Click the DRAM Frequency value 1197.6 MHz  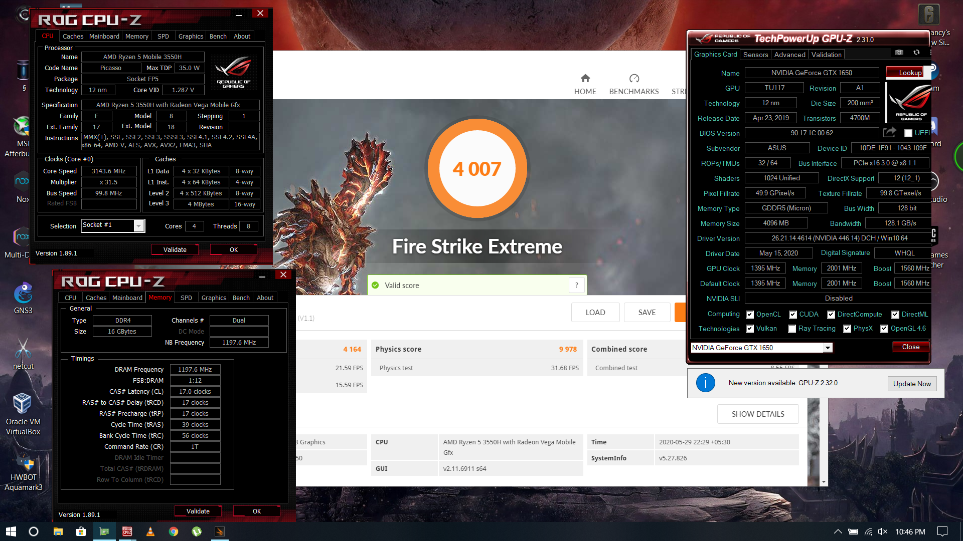coord(195,370)
